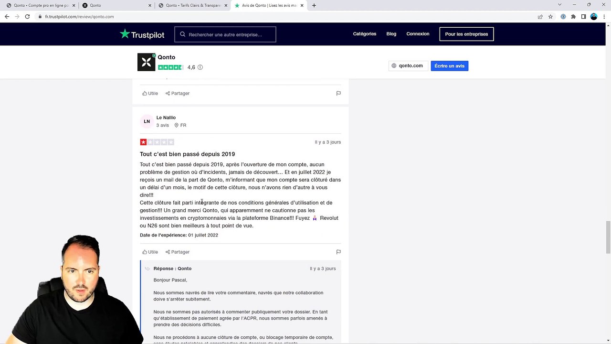
Task: Click the header green star rating
Action: click(x=170, y=67)
